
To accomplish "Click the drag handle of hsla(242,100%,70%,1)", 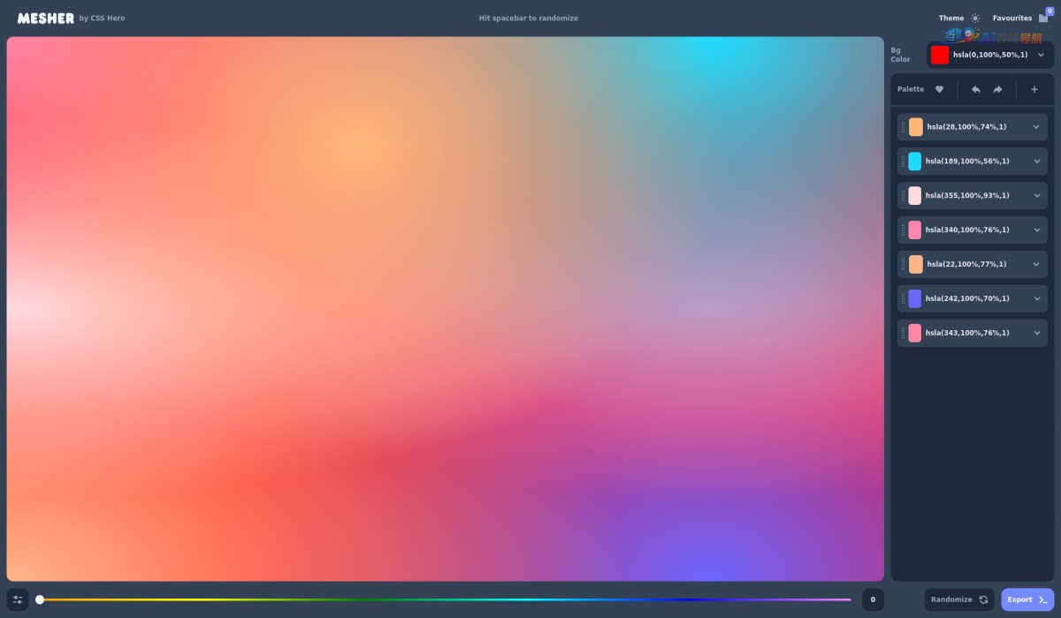I will 903,298.
